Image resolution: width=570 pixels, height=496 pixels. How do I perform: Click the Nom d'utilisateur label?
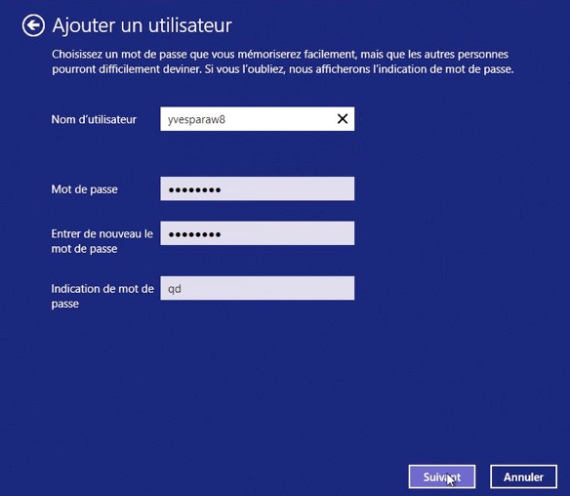(94, 119)
